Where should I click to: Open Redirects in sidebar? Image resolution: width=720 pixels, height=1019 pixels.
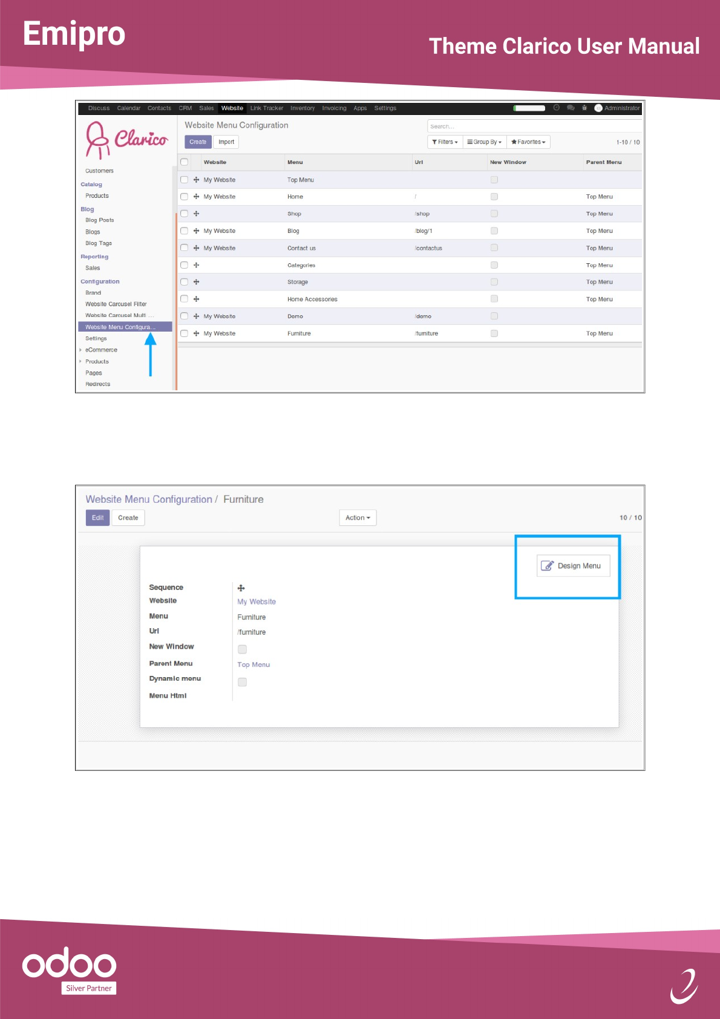click(x=97, y=384)
